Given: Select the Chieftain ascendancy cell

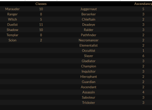Looking at the screenshot, I should point(88,19).
